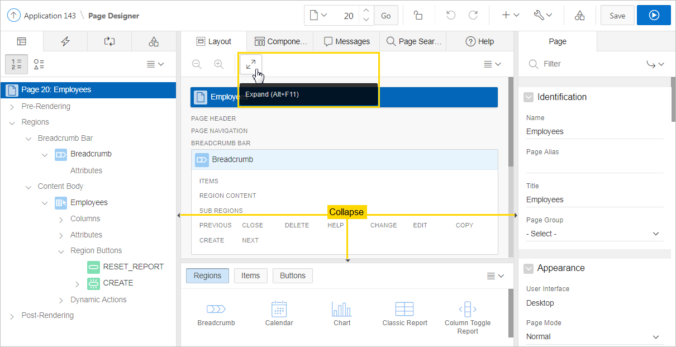
Task: Click the Expand layout arrows icon
Action: tap(251, 64)
